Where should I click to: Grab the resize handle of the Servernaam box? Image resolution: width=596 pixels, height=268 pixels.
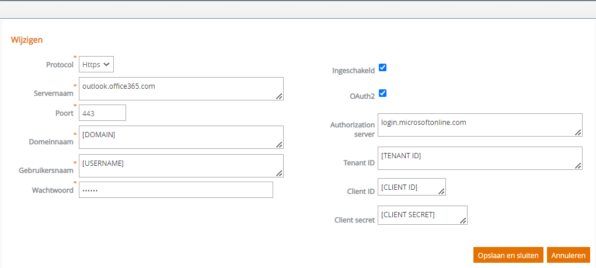click(279, 96)
